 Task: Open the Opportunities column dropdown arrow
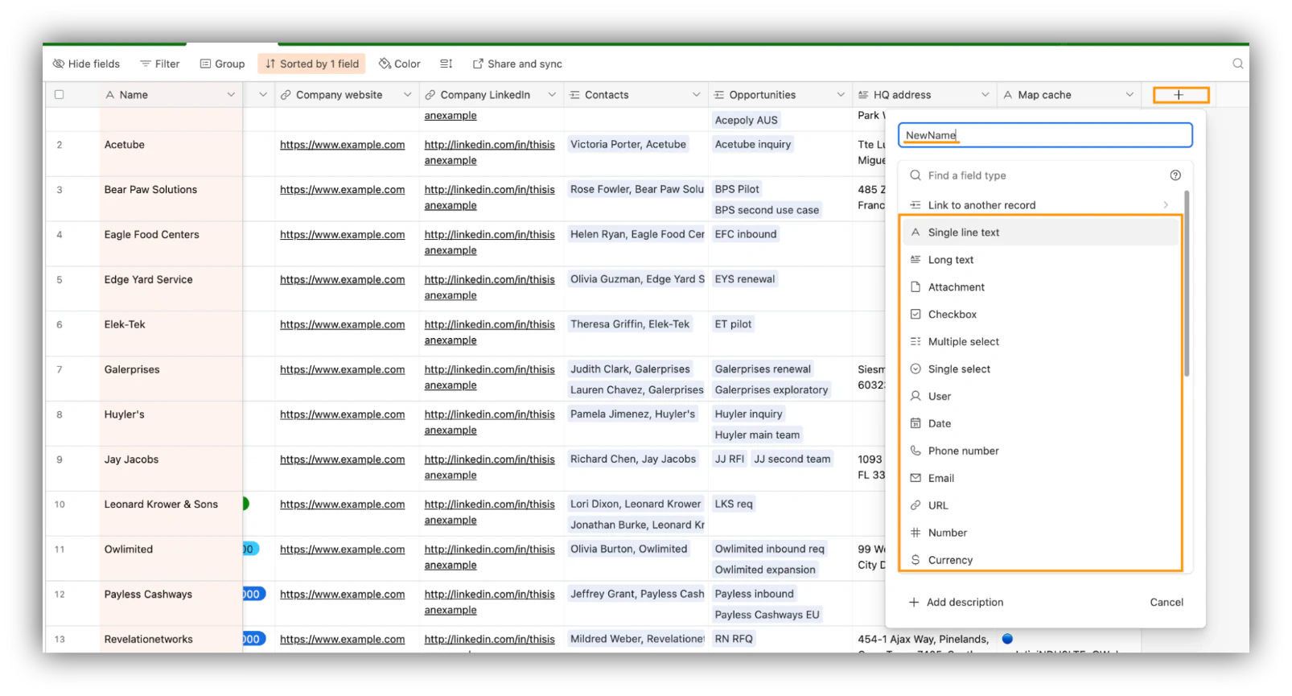tap(841, 95)
